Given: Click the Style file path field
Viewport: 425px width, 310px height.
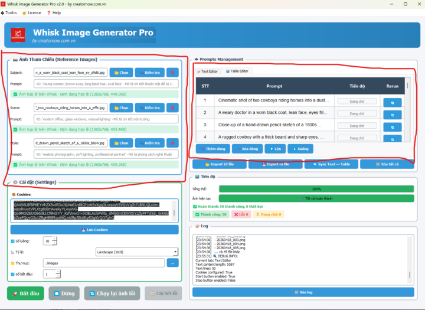Looking at the screenshot, I should (70, 143).
